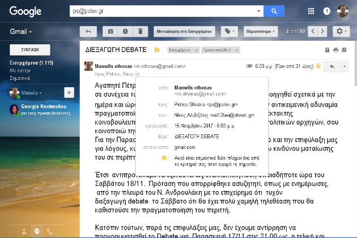Screen dimensions: 357x238
Task: Expand all messages icon
Action: click(x=327, y=50)
